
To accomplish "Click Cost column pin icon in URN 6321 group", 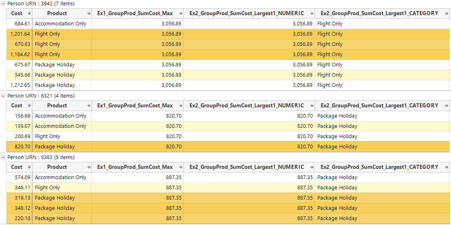I will [x=29, y=106].
